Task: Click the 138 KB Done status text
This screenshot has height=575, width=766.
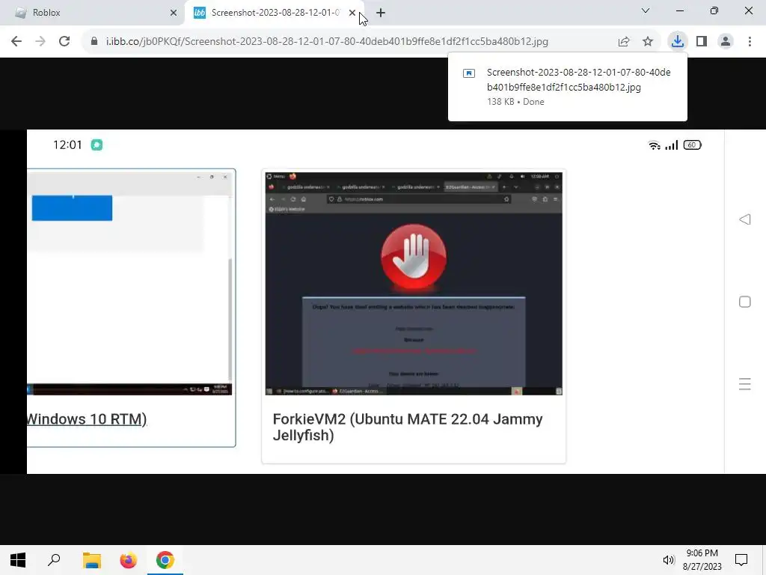Action: pos(515,102)
